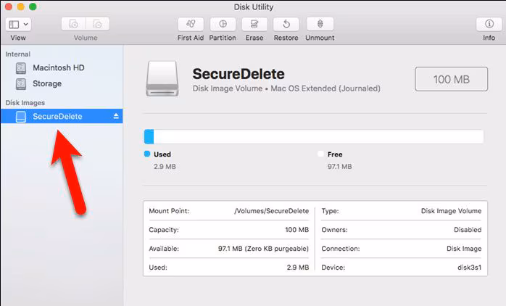Run First Aid on the volume
This screenshot has width=506, height=306.
tap(190, 24)
